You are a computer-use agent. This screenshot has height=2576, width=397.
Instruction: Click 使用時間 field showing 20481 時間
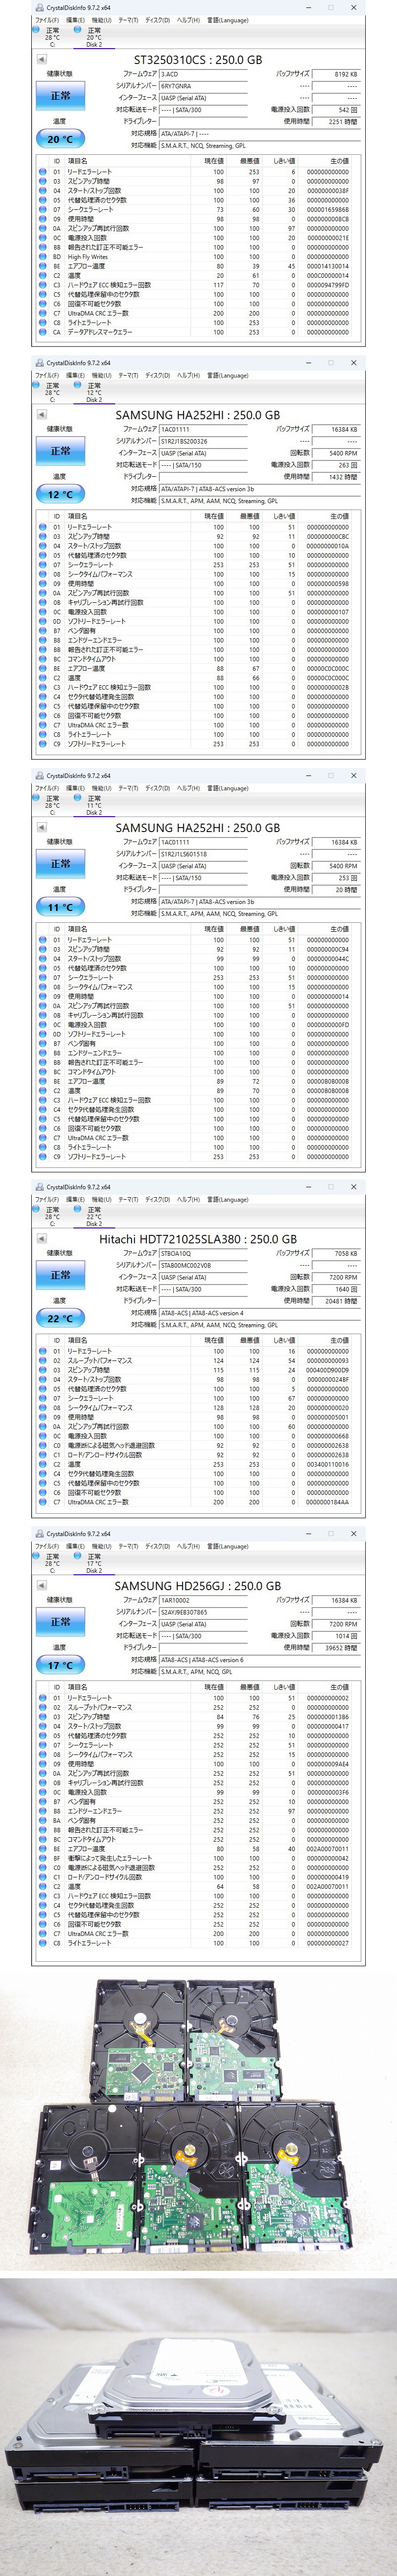[x=335, y=1301]
